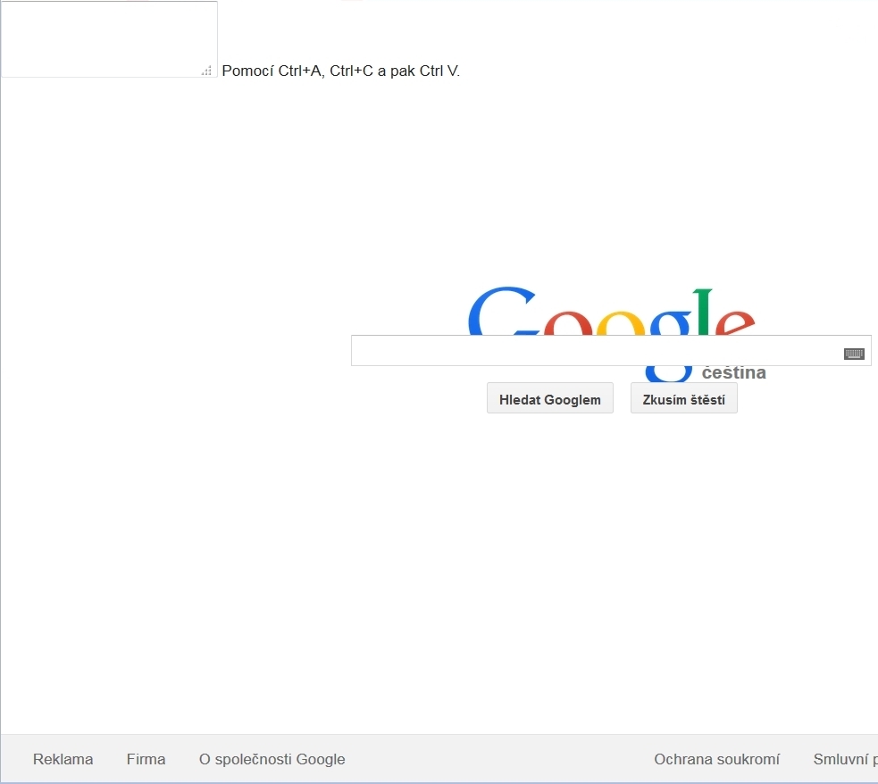
Task: Open the Ochrana soukromí link
Action: (x=716, y=759)
